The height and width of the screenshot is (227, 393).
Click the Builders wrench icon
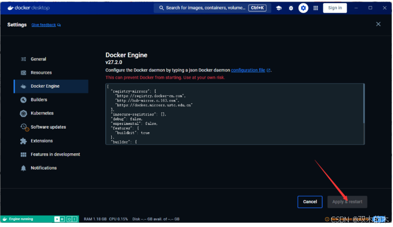(x=23, y=100)
